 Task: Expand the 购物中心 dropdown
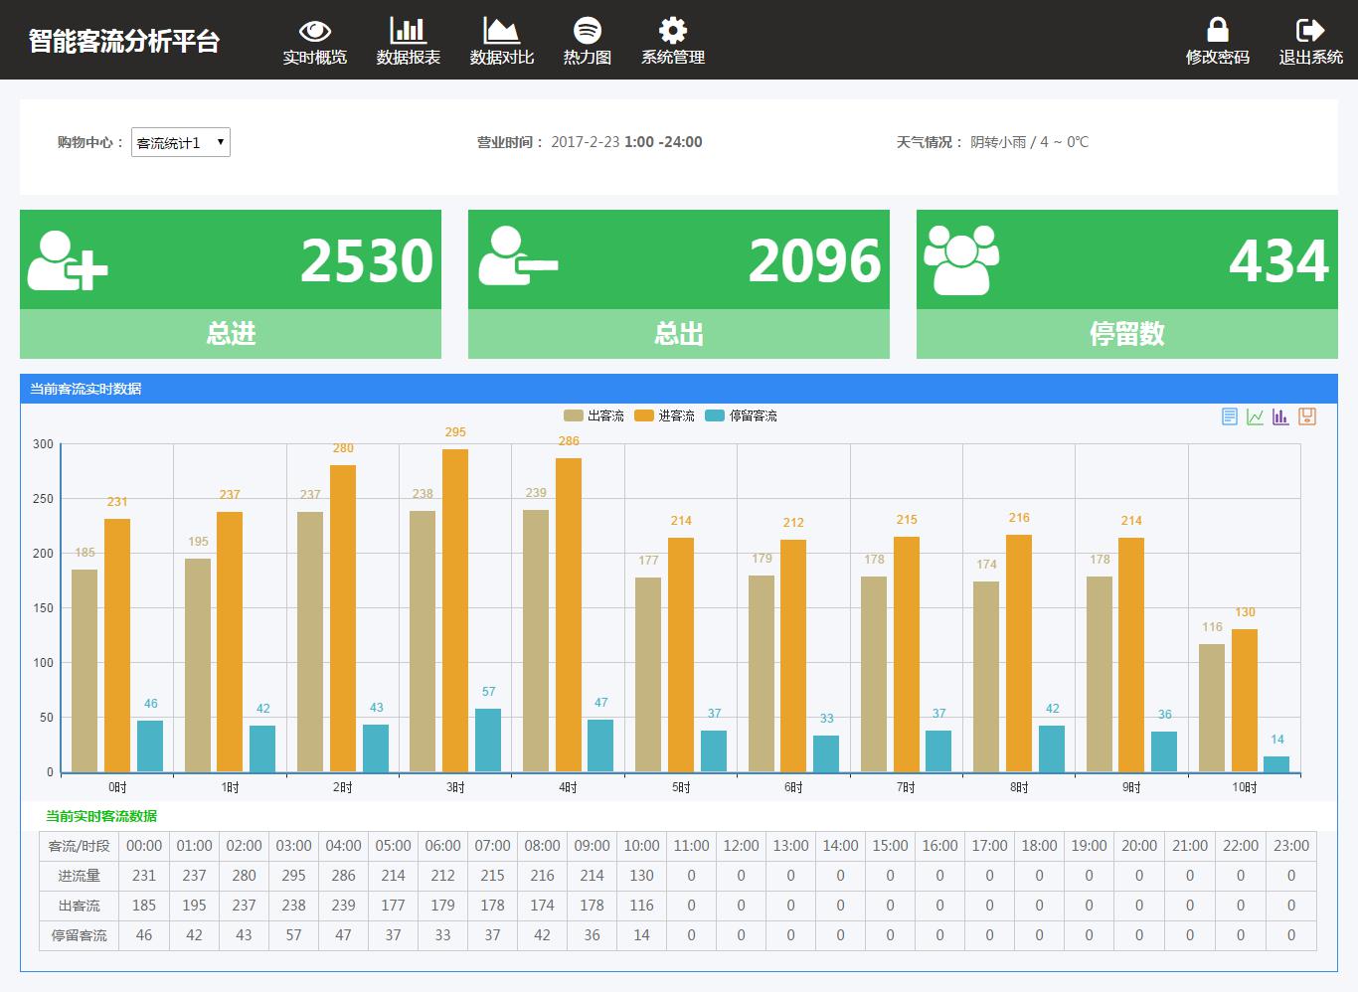point(181,142)
